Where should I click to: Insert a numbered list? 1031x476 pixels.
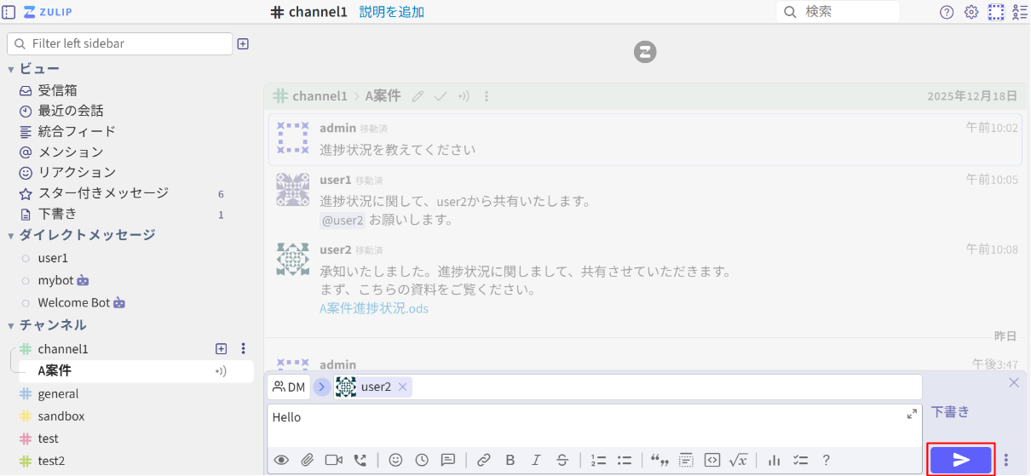[598, 460]
